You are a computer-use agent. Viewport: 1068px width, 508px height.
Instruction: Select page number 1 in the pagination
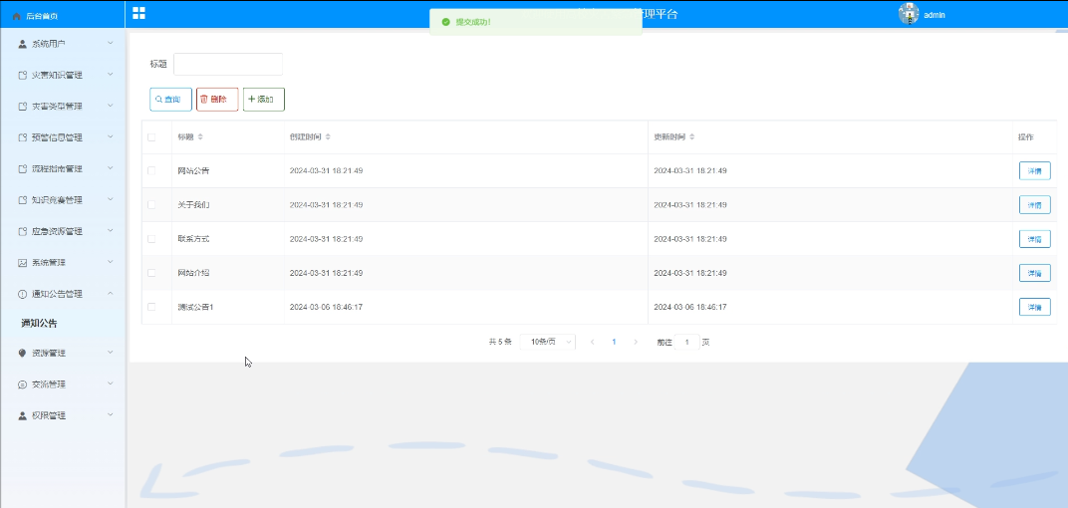[x=614, y=342]
